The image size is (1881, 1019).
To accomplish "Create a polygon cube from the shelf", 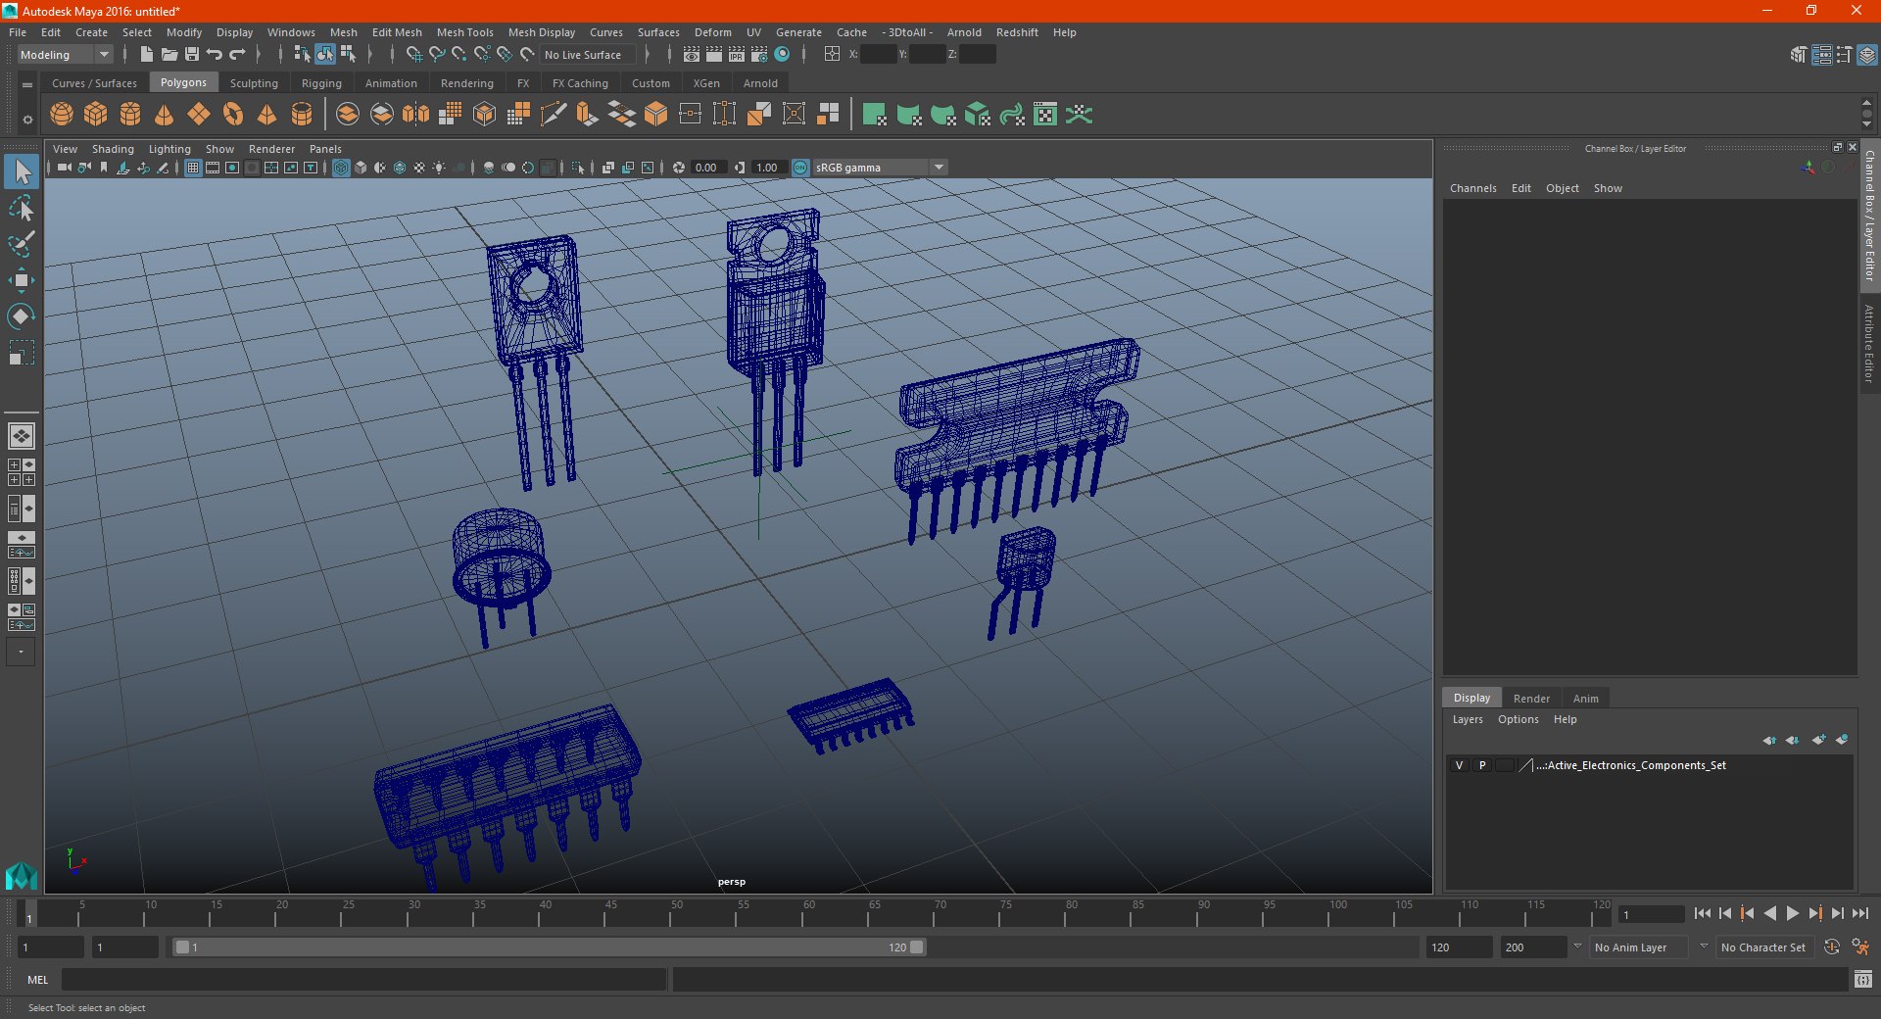I will pyautogui.click(x=96, y=115).
